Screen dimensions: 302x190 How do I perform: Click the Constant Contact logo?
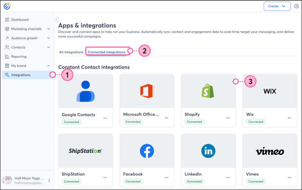click(7, 6)
